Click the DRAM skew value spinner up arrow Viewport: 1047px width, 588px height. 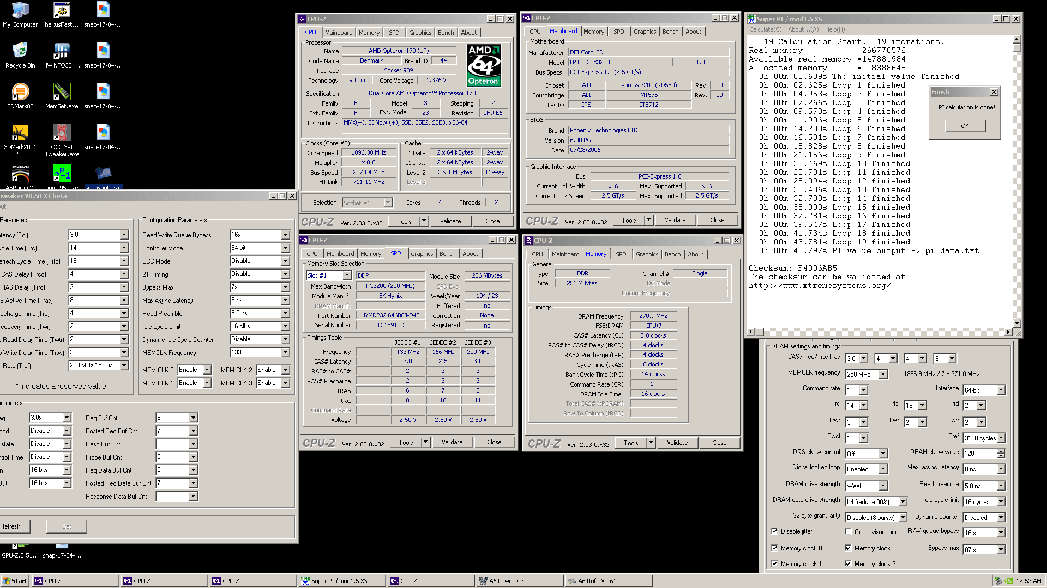coord(1001,450)
